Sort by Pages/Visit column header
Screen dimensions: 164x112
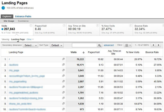[x=94, y=52]
